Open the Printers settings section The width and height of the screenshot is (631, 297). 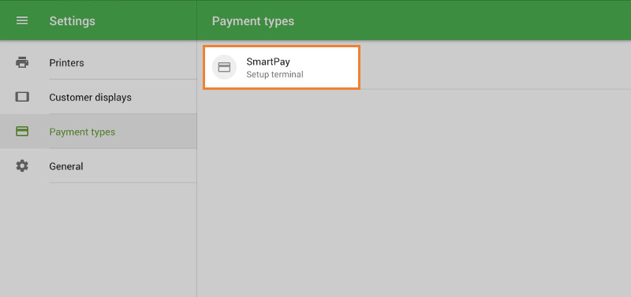point(98,63)
